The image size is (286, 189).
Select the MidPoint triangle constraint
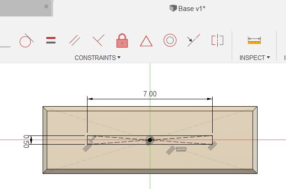146,41
